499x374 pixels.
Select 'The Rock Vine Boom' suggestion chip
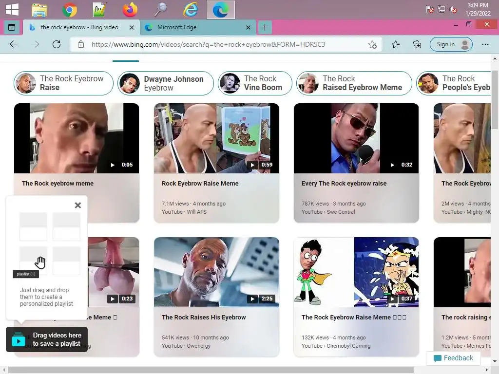click(255, 83)
